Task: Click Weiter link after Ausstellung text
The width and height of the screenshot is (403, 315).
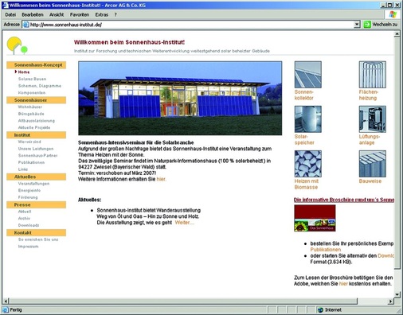Action: click(184, 223)
